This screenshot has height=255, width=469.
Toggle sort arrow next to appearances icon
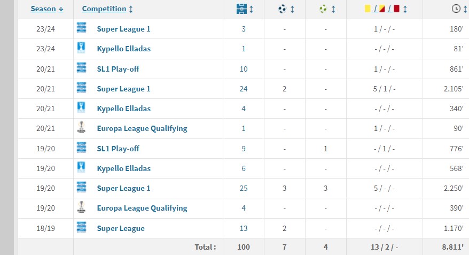pos(251,9)
